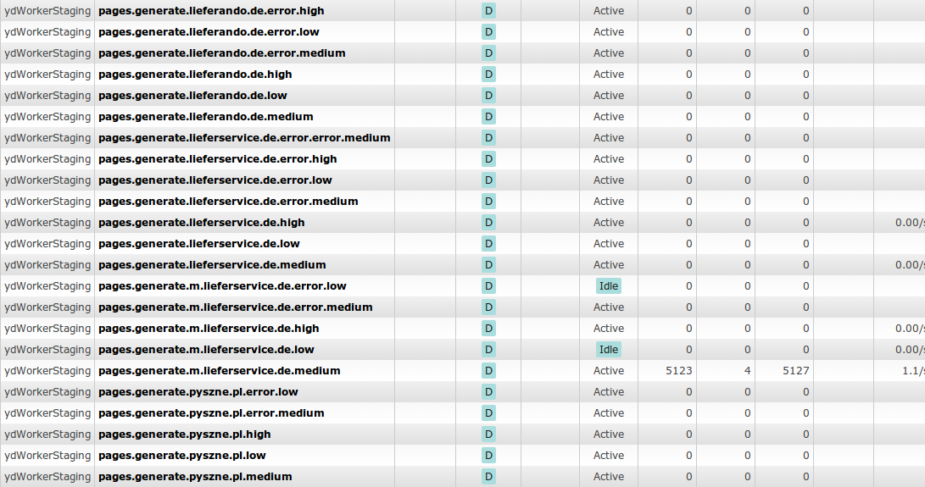Click Active status of lieferando.de.high row
The height and width of the screenshot is (487, 925).
pos(609,75)
